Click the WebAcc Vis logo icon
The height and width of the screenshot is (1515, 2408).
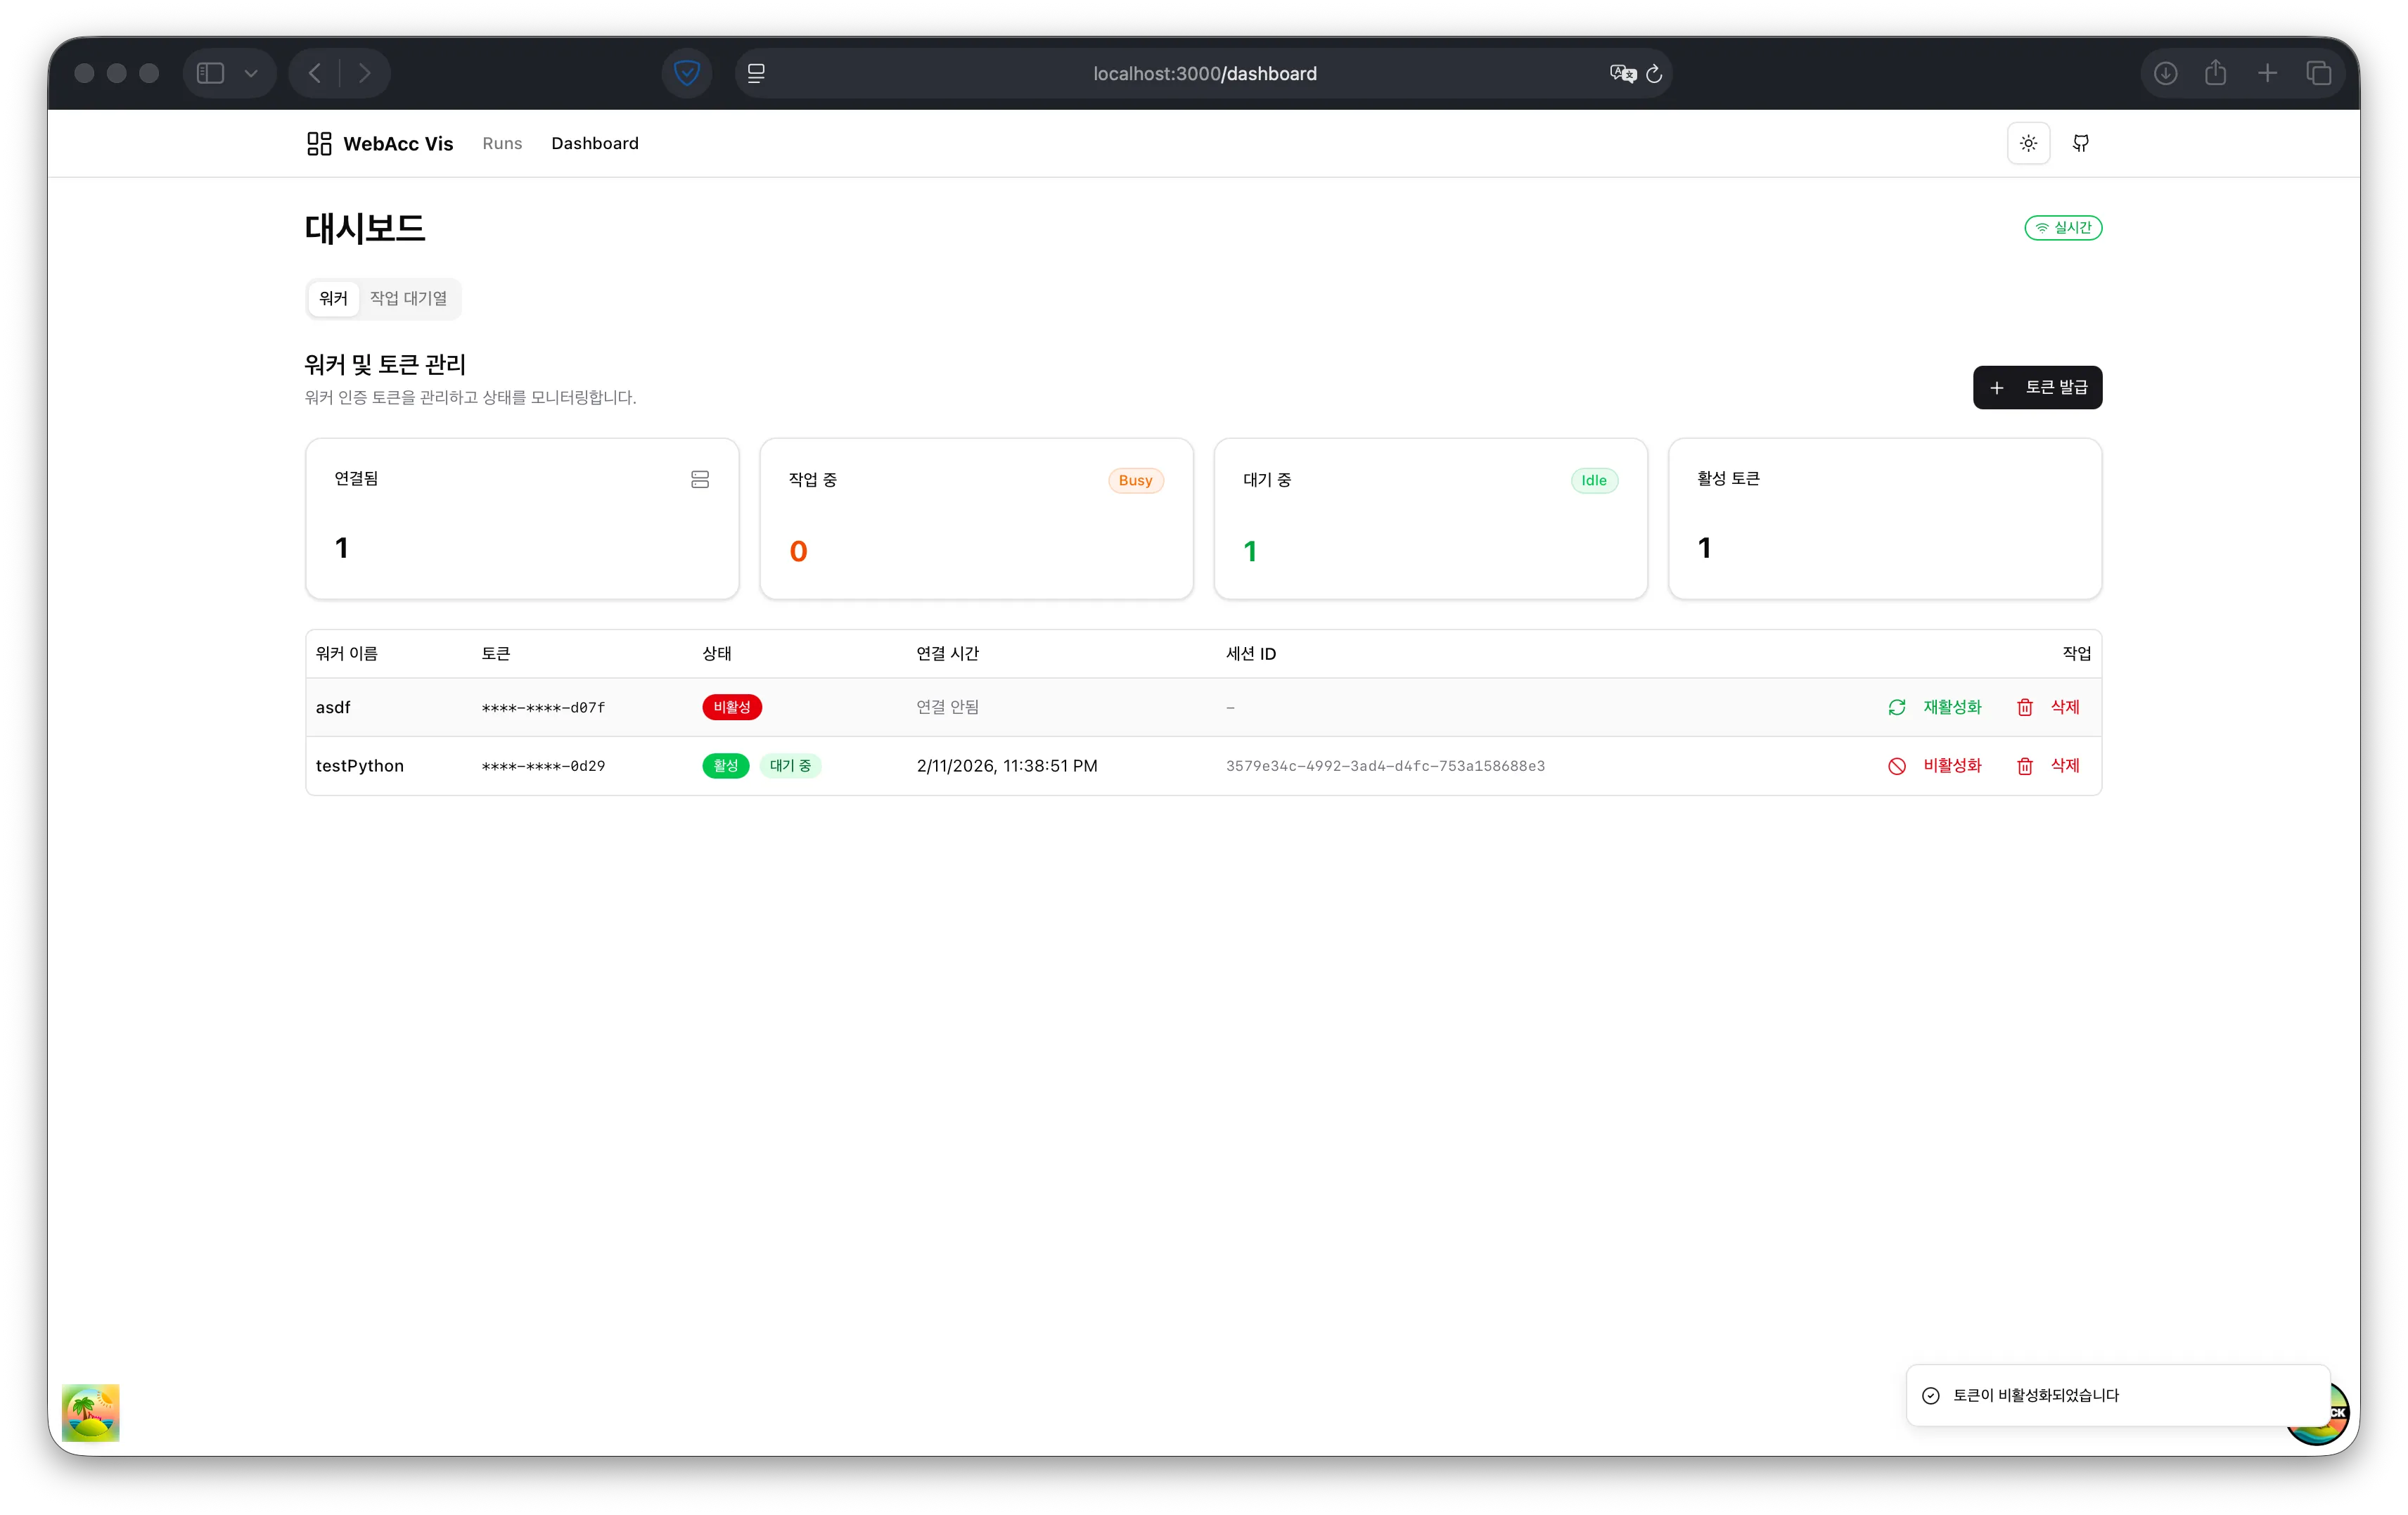tap(319, 143)
